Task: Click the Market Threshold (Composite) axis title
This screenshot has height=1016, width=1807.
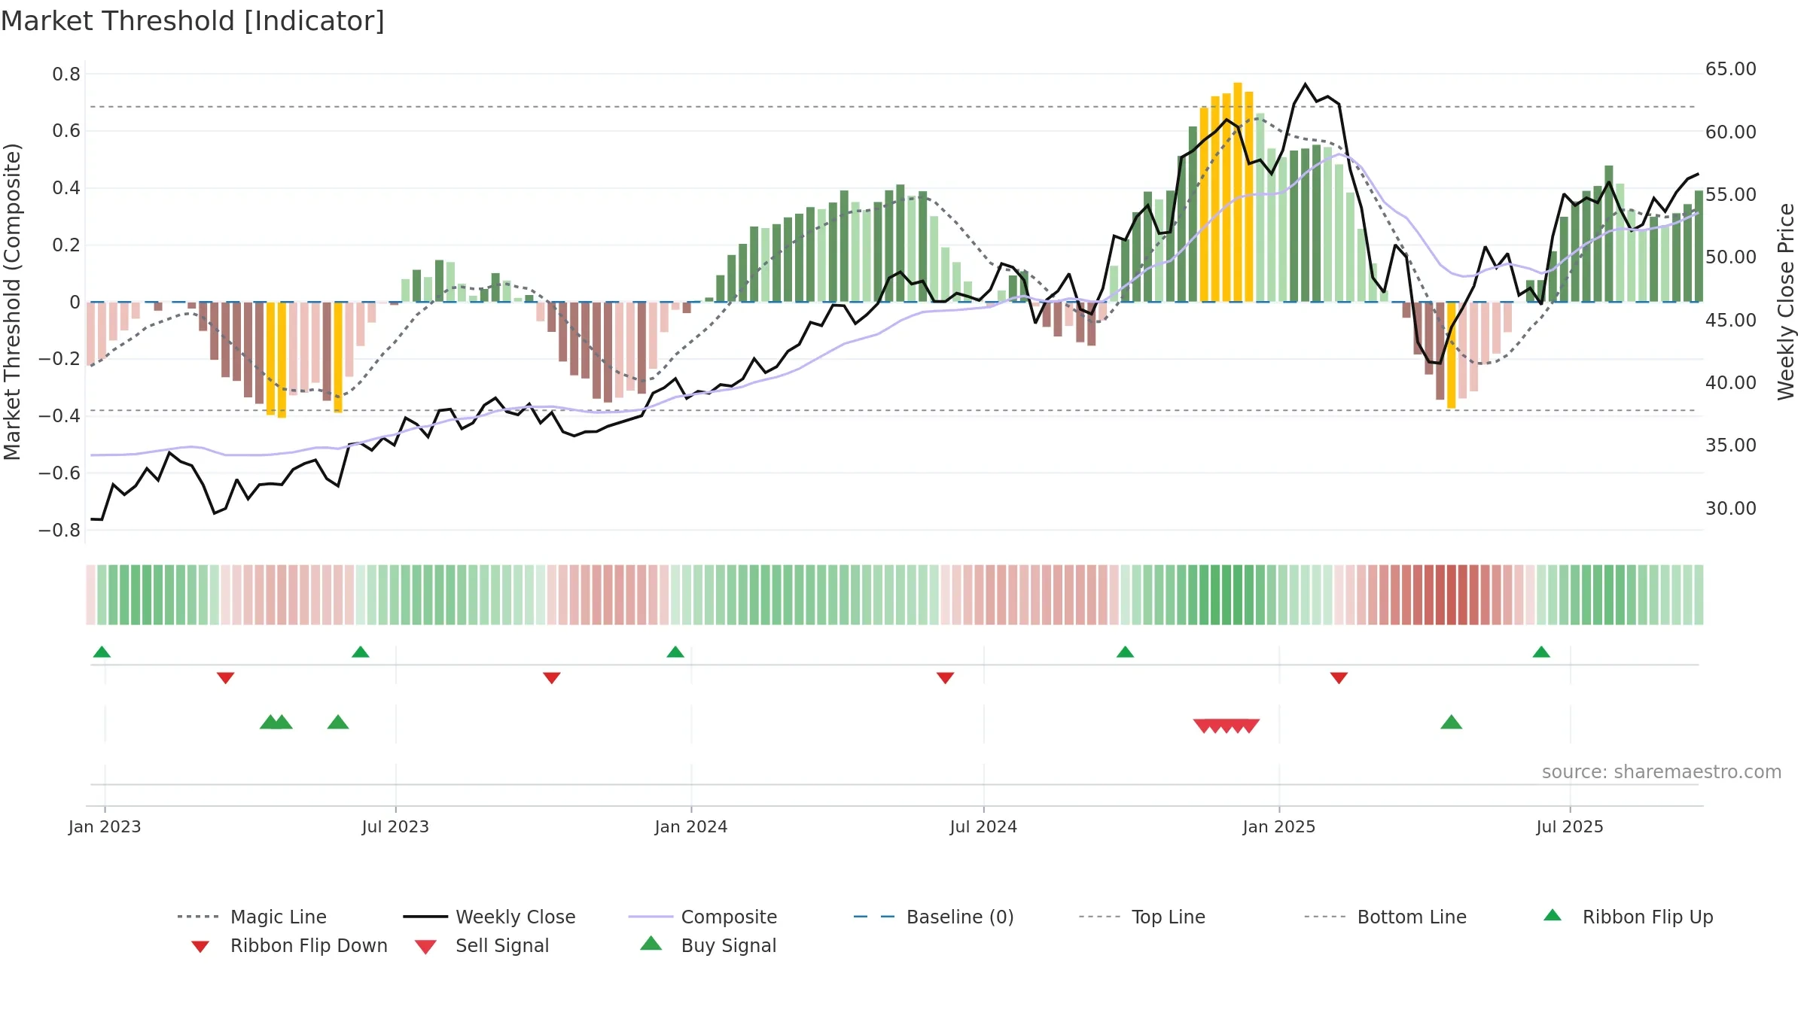Action: (x=12, y=302)
